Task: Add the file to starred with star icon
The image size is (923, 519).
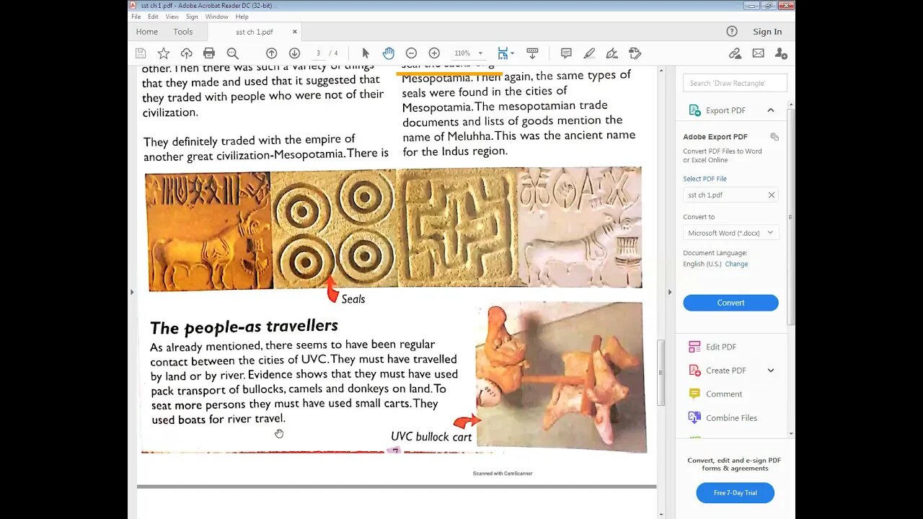Action: (x=164, y=53)
